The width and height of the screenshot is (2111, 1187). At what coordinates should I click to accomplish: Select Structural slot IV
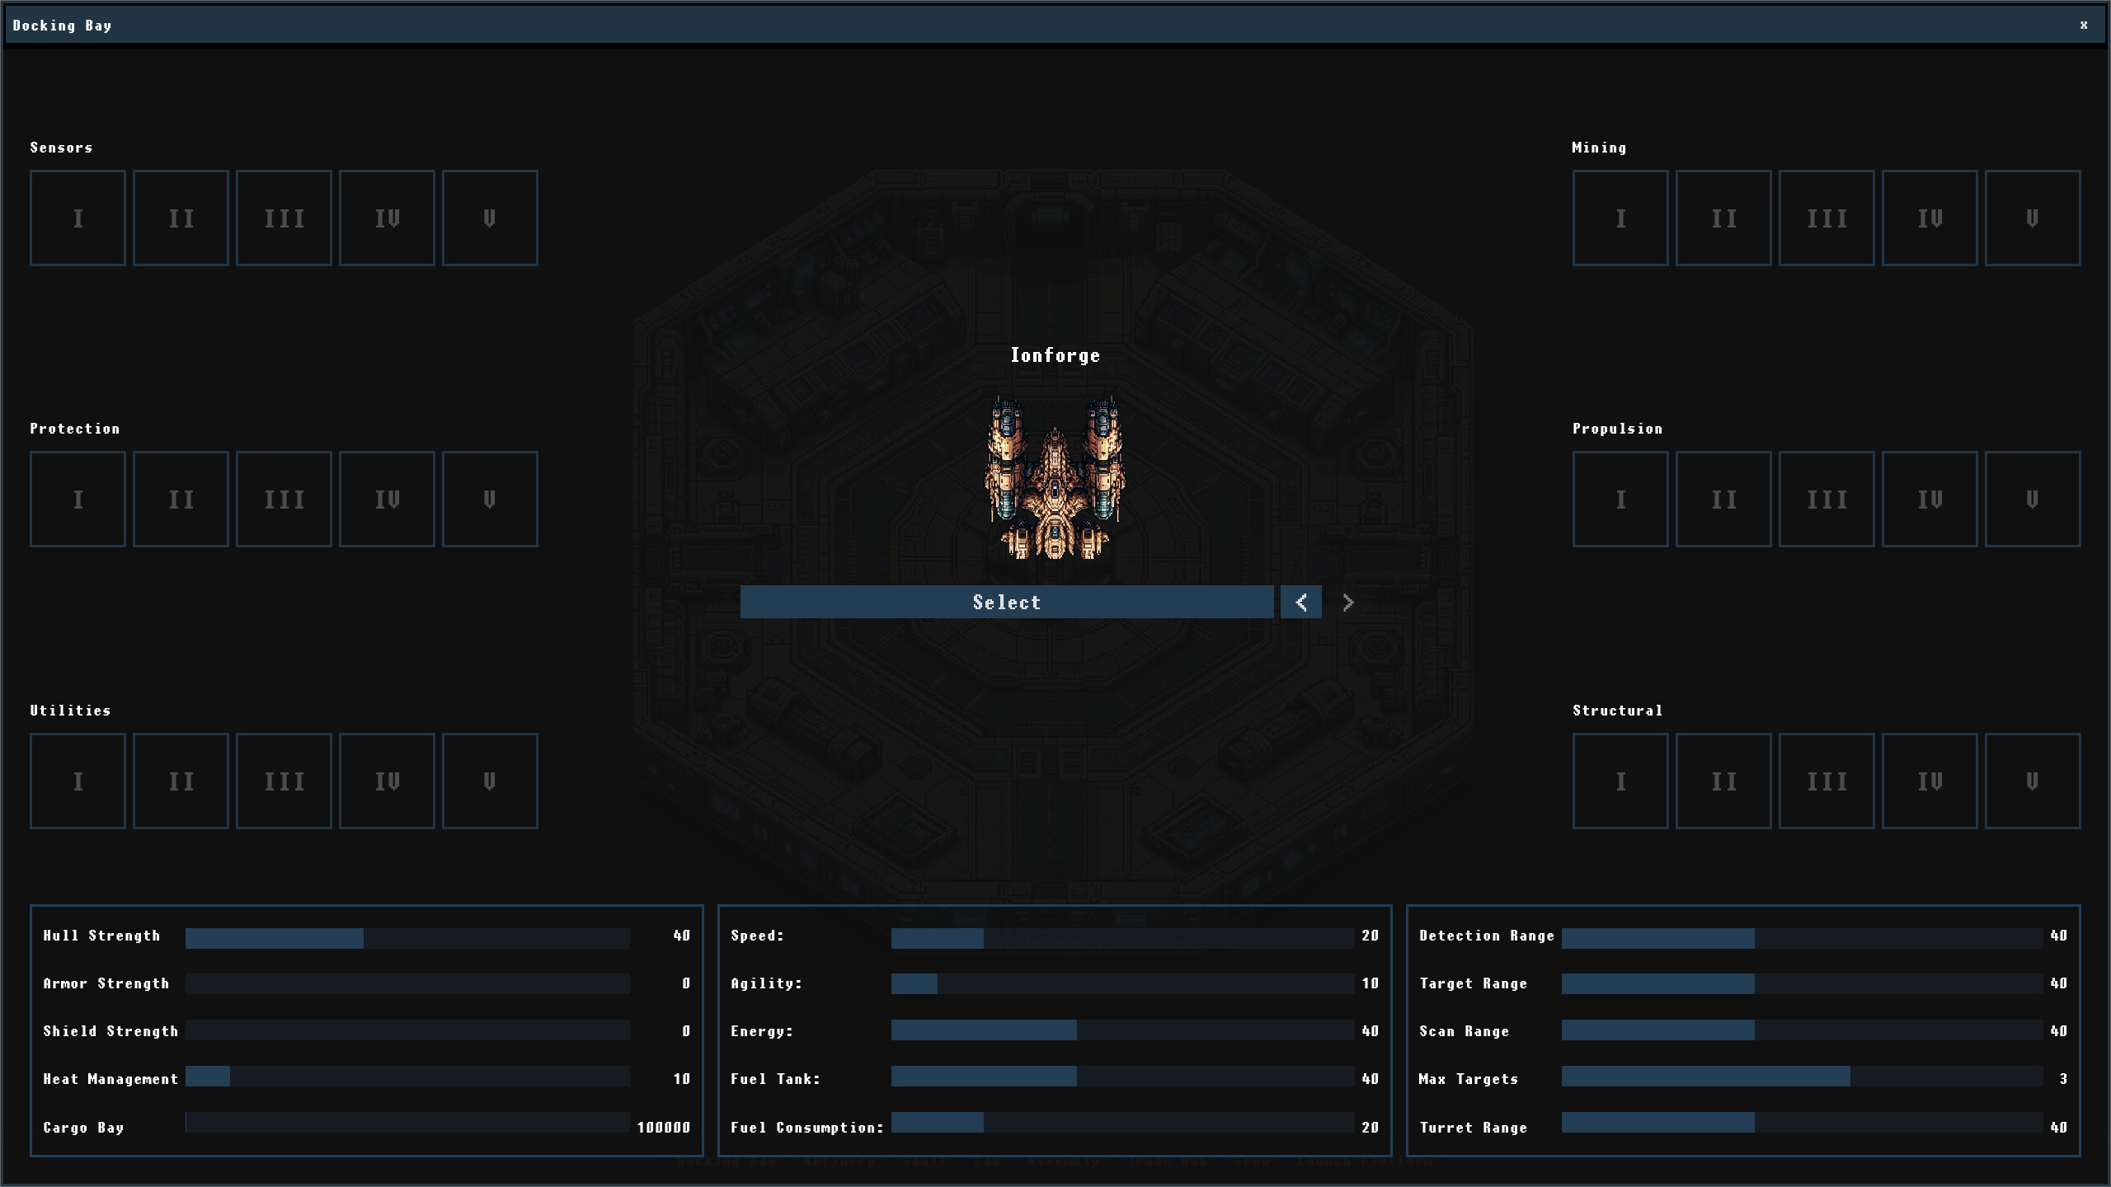(1929, 781)
